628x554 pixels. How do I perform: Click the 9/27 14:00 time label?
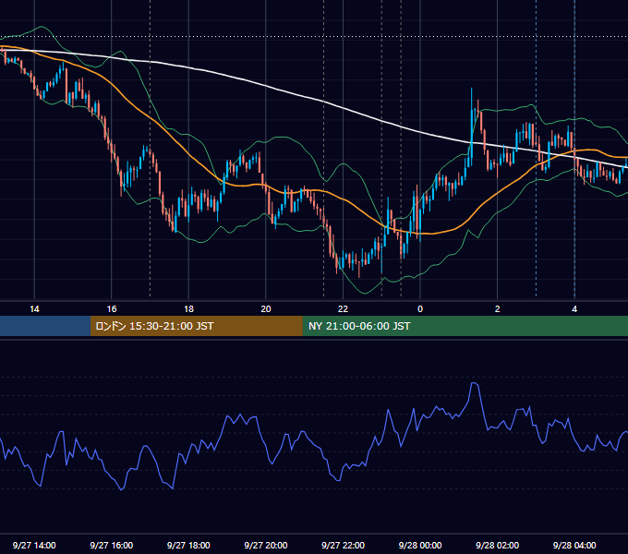34,545
